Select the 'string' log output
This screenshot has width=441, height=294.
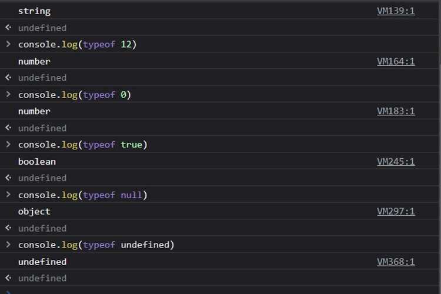(x=34, y=11)
